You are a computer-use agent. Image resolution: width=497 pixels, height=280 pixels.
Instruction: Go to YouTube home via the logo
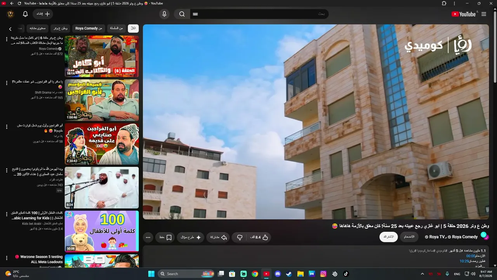pyautogui.click(x=464, y=14)
